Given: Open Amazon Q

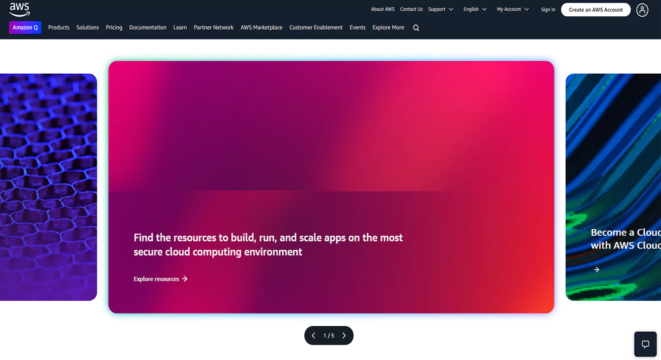Looking at the screenshot, I should click(x=25, y=27).
